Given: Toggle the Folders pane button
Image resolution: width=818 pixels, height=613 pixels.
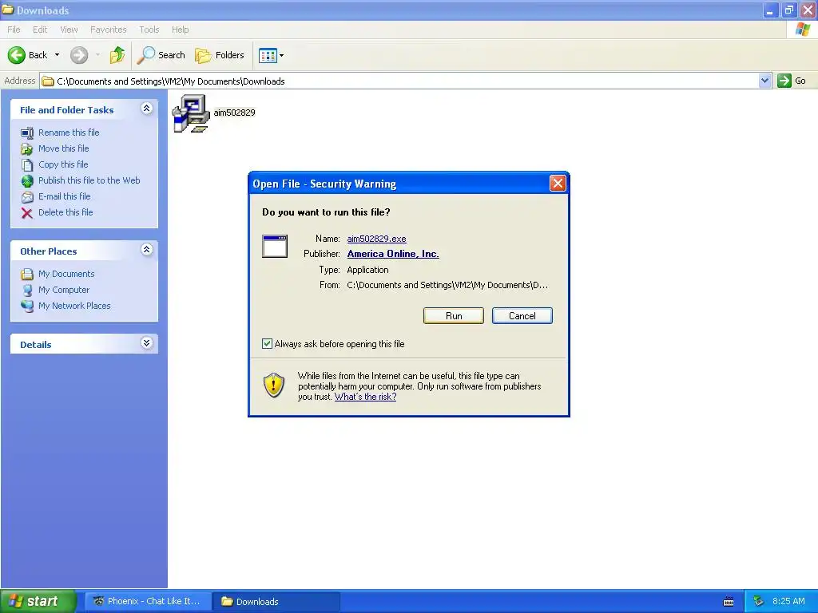Looking at the screenshot, I should 220,55.
